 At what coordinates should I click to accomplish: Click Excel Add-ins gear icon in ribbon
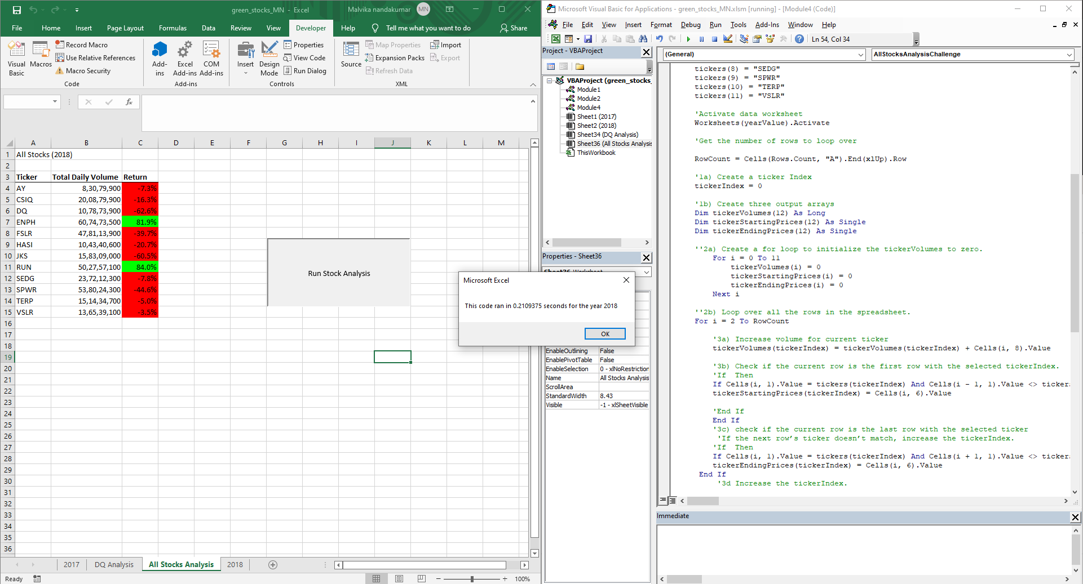coord(185,59)
